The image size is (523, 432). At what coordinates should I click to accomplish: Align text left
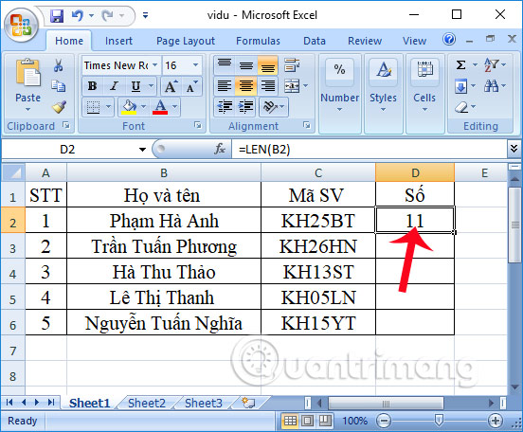tap(225, 86)
